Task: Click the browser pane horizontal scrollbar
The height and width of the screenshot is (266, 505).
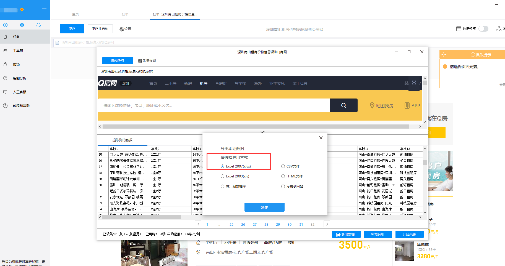Action: [x=256, y=126]
